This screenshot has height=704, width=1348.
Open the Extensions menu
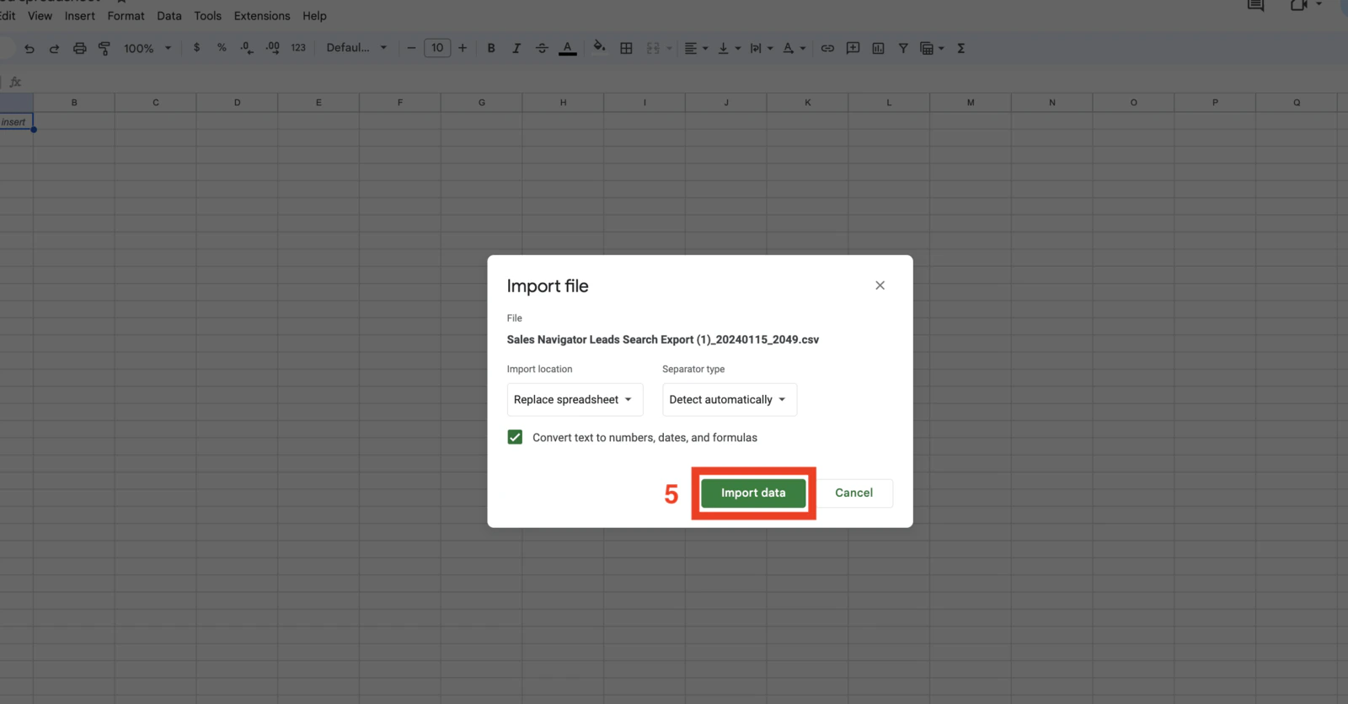pyautogui.click(x=262, y=16)
